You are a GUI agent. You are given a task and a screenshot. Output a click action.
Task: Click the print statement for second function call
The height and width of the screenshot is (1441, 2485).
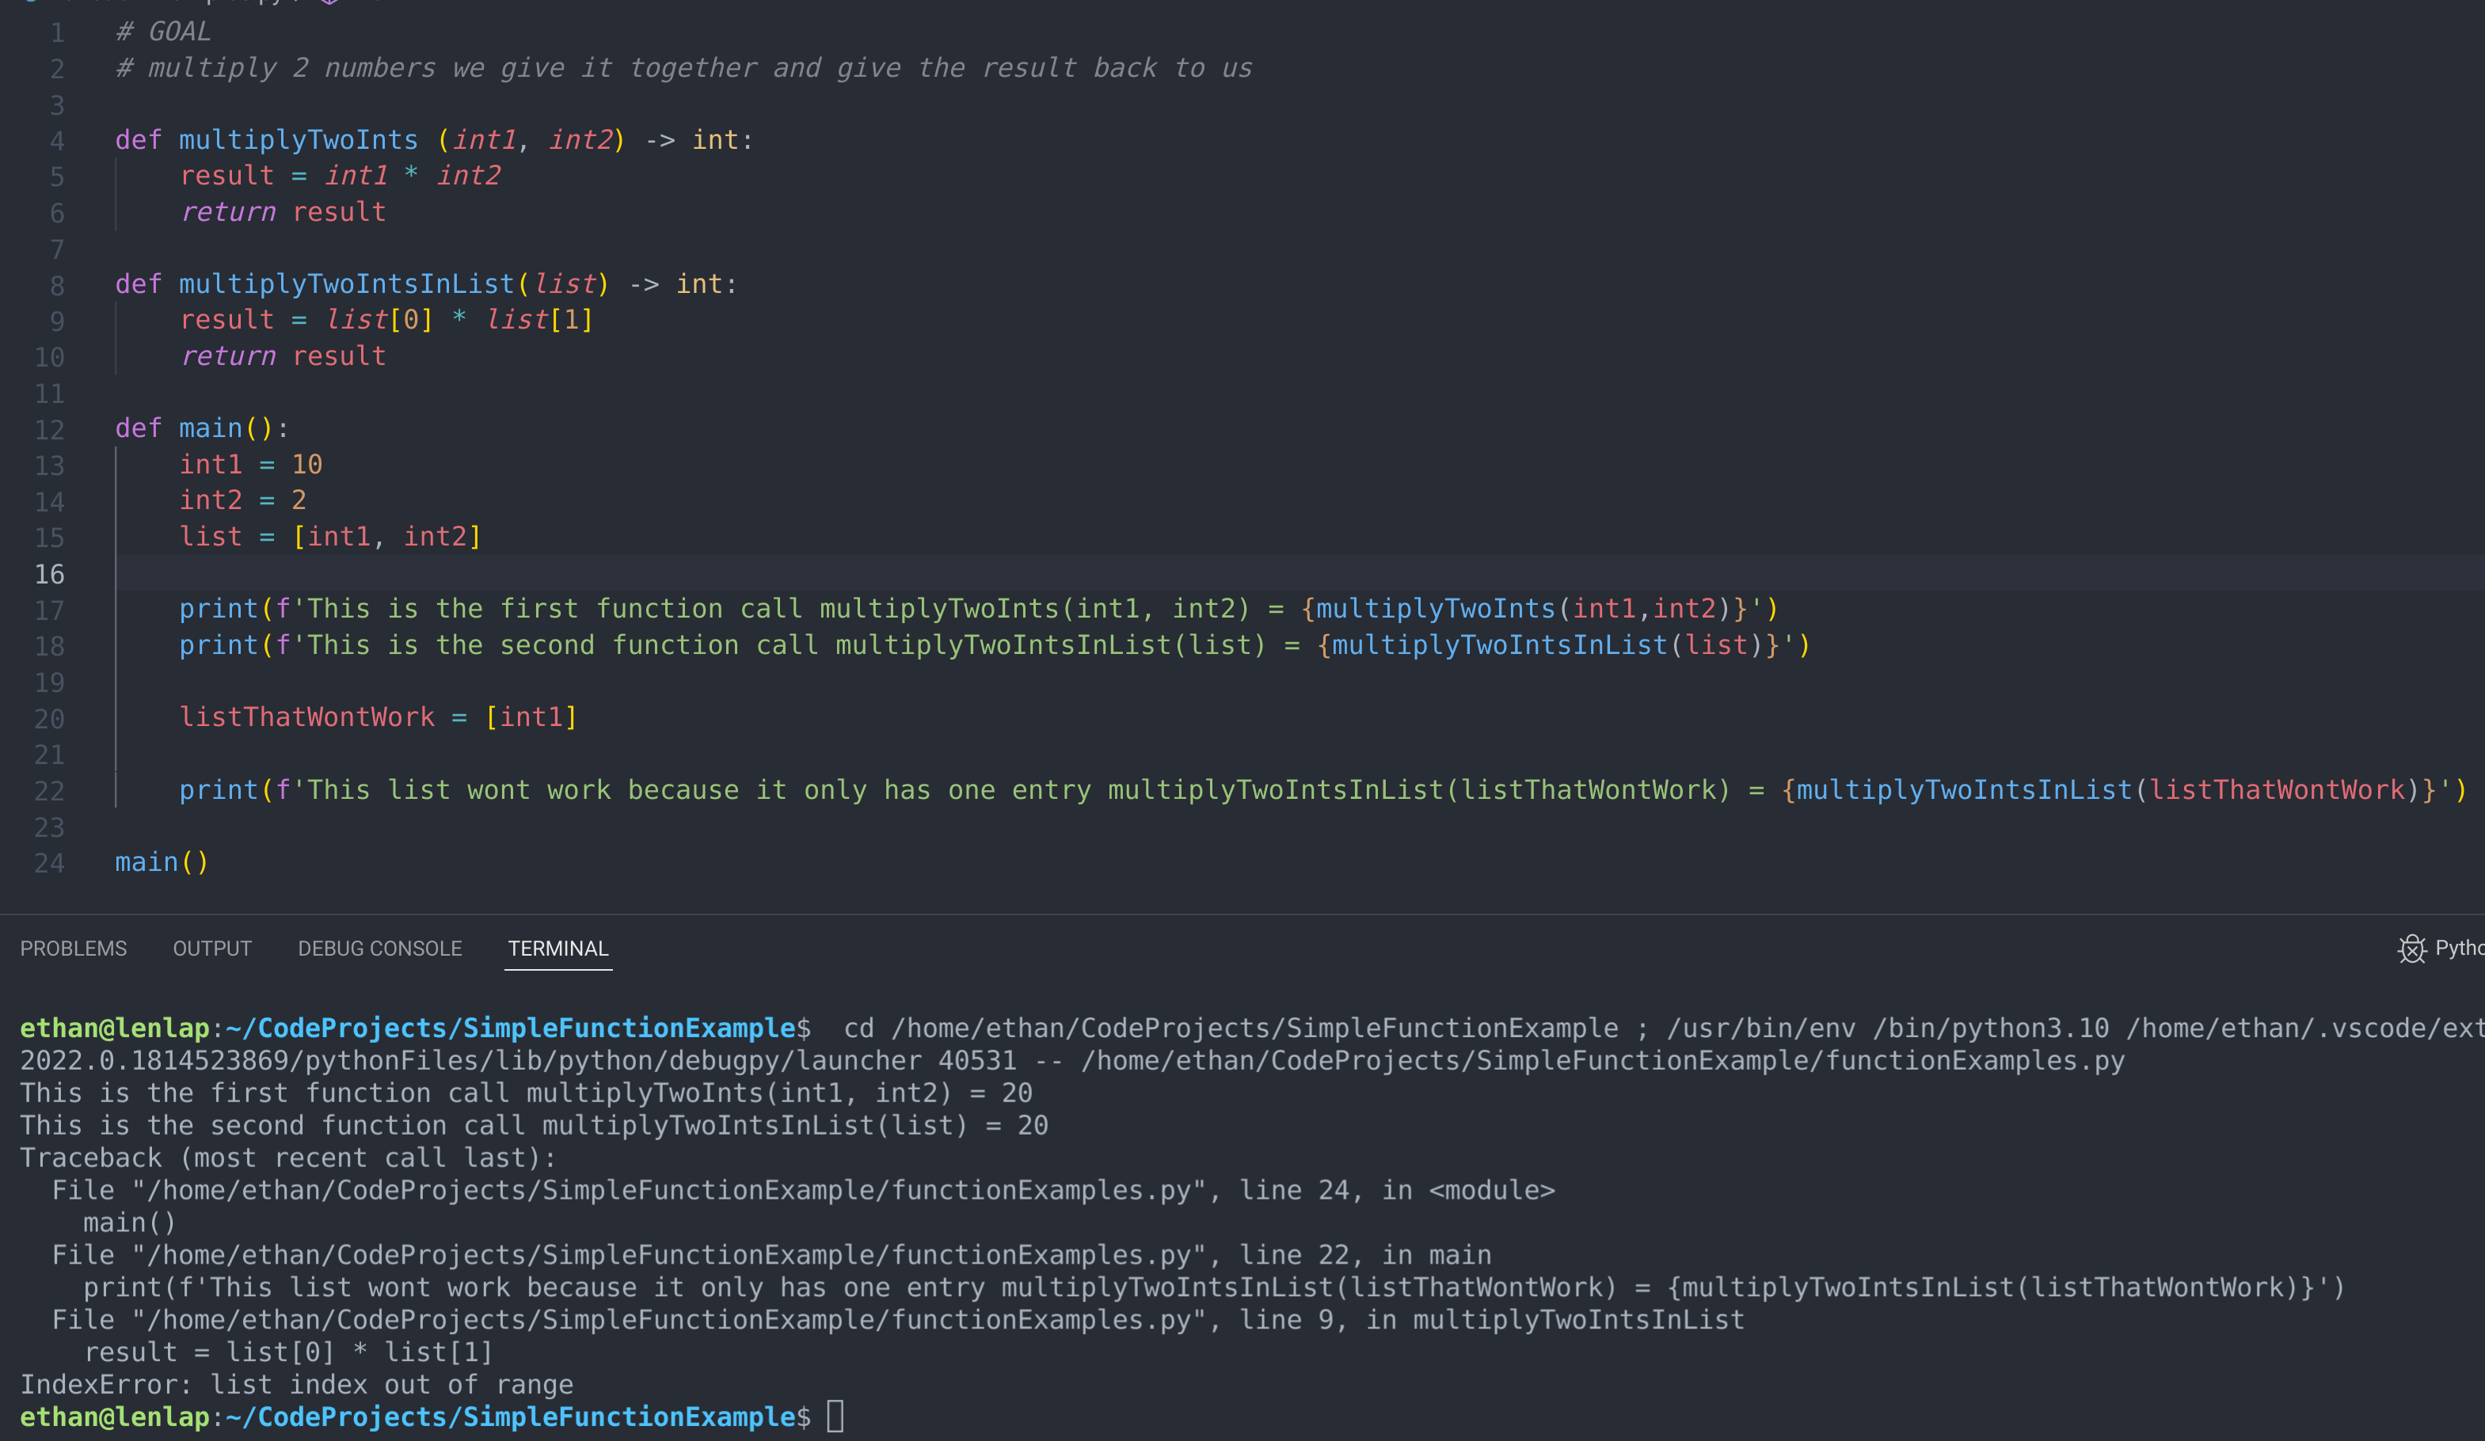994,644
